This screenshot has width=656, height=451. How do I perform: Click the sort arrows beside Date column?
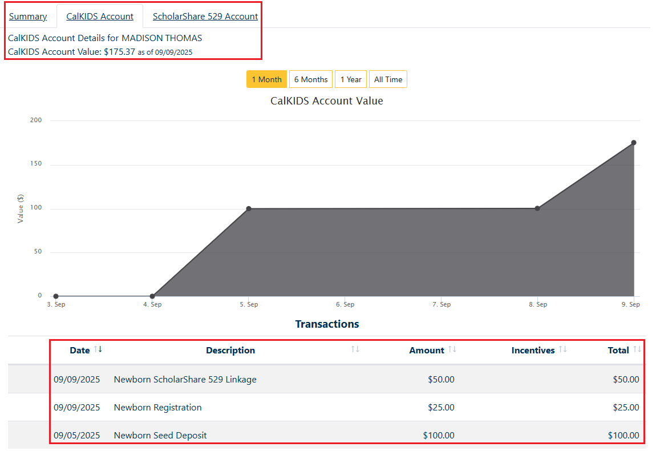point(98,349)
